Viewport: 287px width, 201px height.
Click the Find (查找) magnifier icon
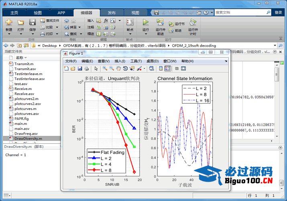coord(67,34)
